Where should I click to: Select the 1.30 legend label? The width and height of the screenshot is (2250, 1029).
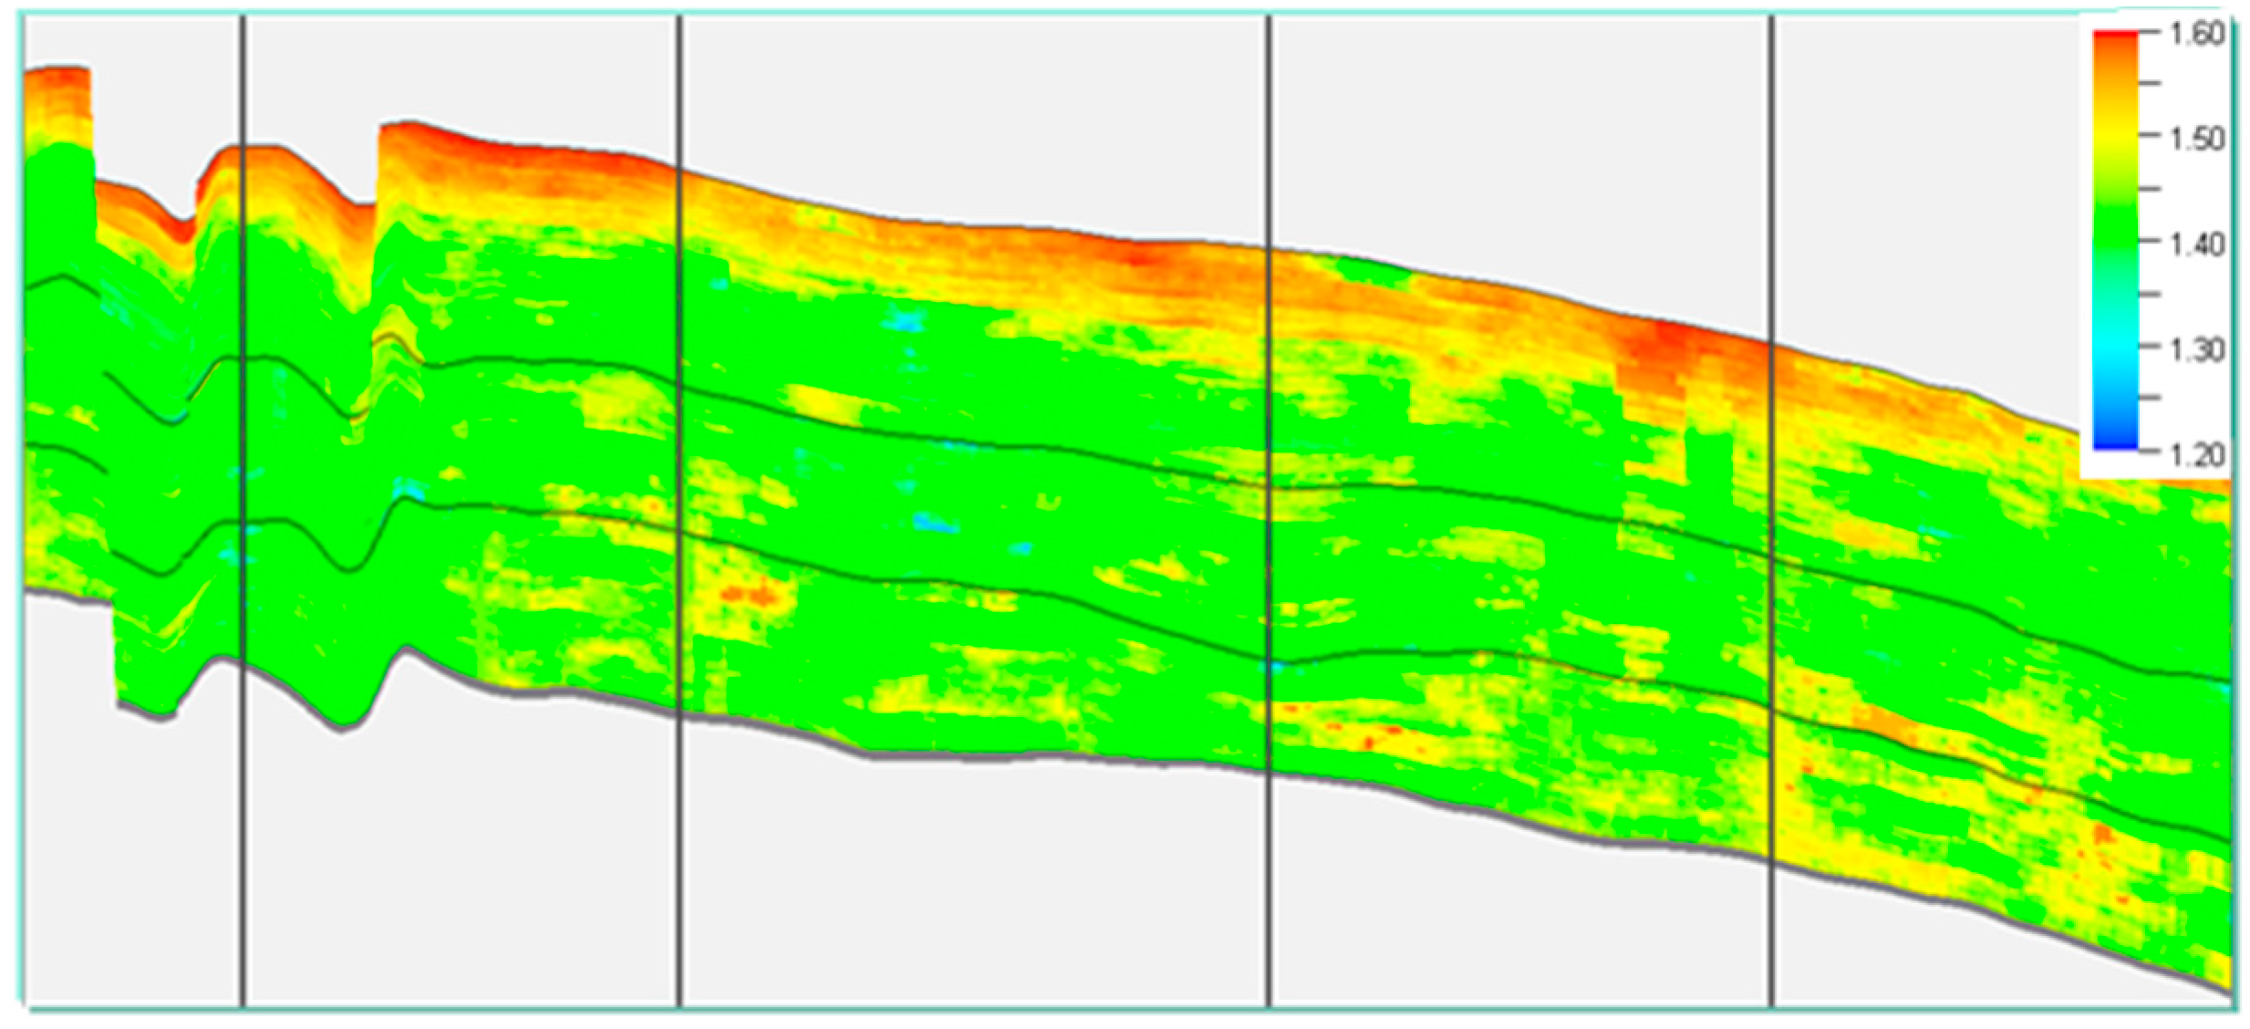[2196, 349]
